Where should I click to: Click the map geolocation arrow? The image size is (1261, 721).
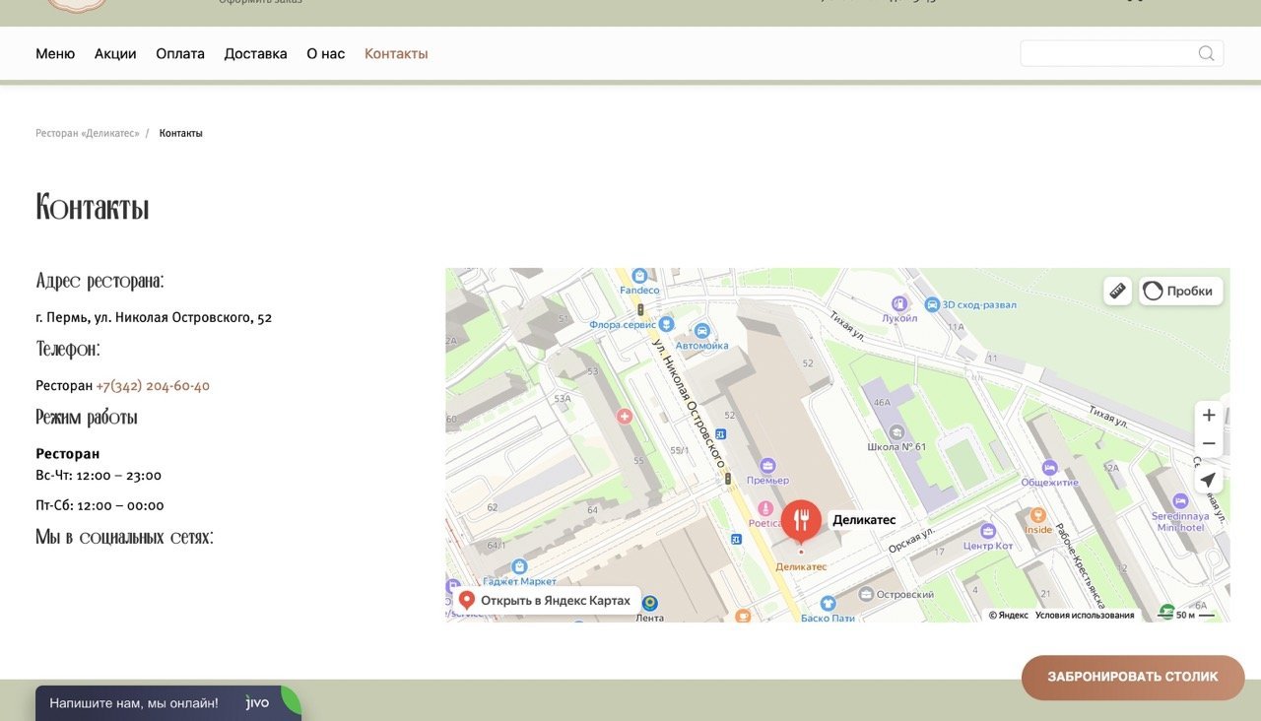tap(1209, 480)
